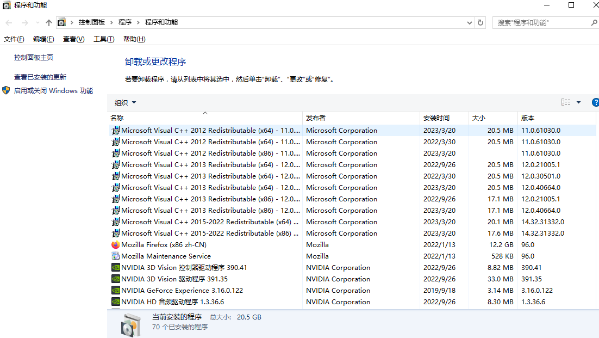Click NVIDIA 3D Vision 控制器驱动程序 icon
The width and height of the screenshot is (599, 338).
point(115,268)
